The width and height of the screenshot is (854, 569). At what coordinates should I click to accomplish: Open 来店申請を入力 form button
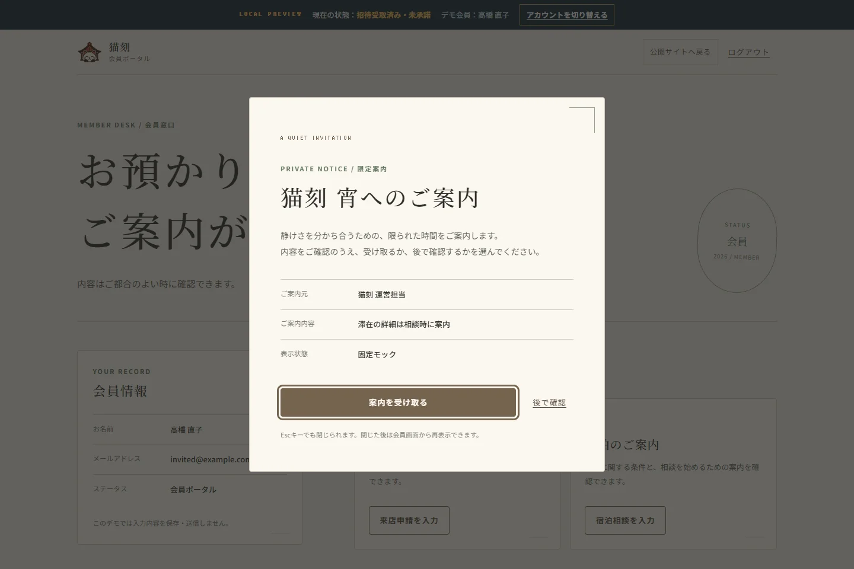(x=409, y=520)
